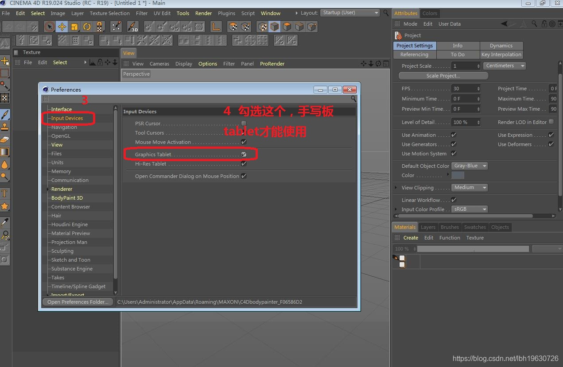Viewport: 563px width, 367px height.
Task: Click the FPS value field
Action: click(x=466, y=89)
